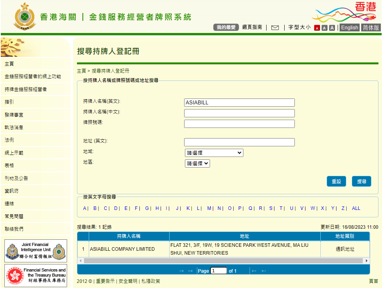Open Joint Financial Intelligence Unit site
Viewport: 382px width, 288px height.
point(35,251)
